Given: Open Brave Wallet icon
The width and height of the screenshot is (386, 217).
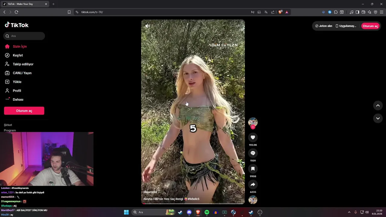Looking at the screenshot, I should (363, 12).
